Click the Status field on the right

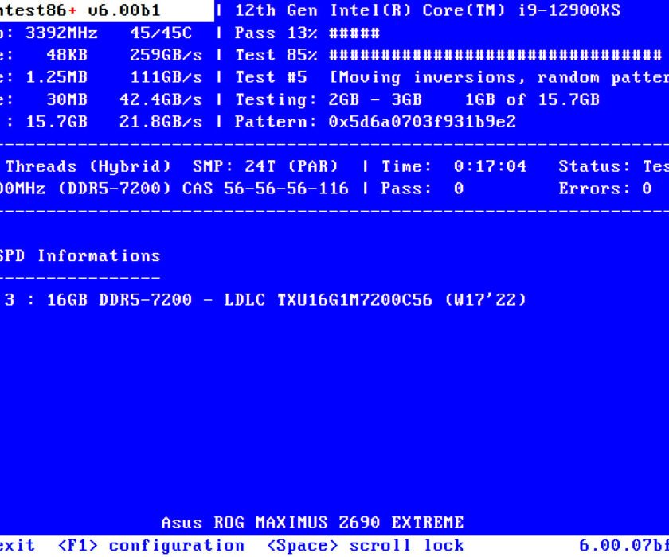(621, 166)
